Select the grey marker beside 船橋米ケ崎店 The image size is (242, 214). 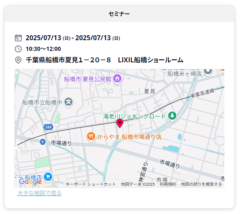click(x=208, y=72)
